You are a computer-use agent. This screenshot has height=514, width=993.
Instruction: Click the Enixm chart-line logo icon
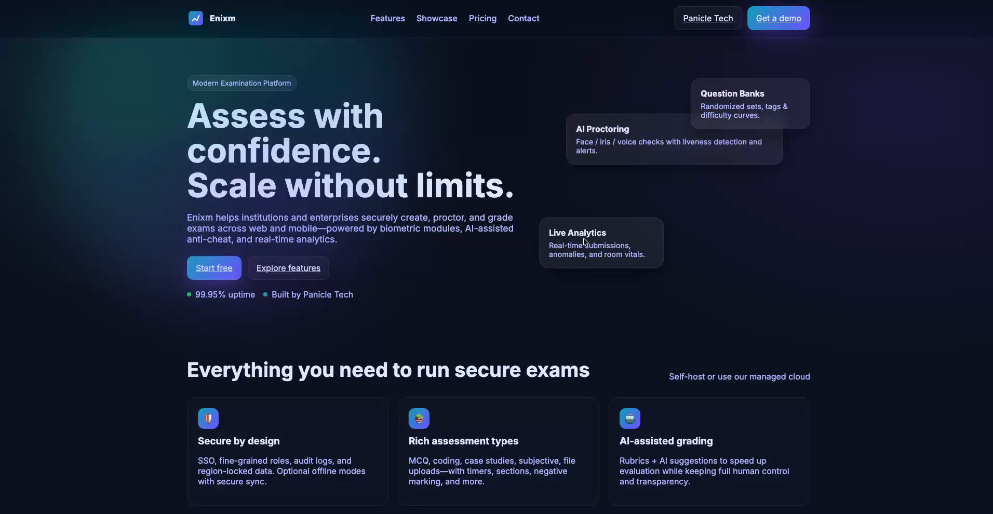point(195,18)
